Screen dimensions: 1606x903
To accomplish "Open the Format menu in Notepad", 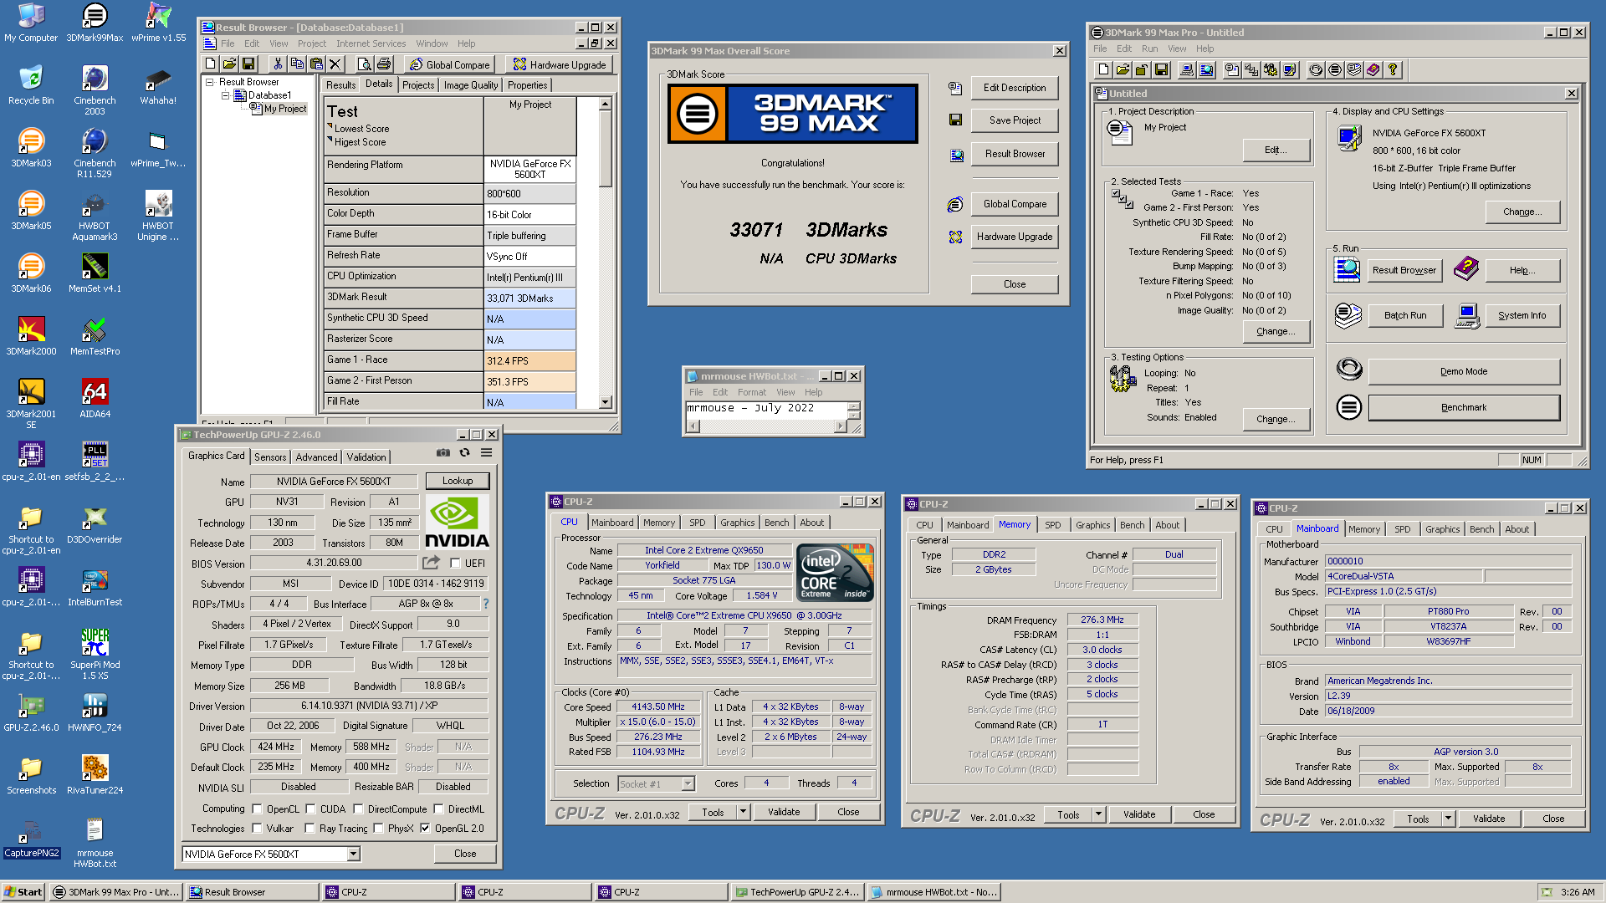I will [x=751, y=392].
